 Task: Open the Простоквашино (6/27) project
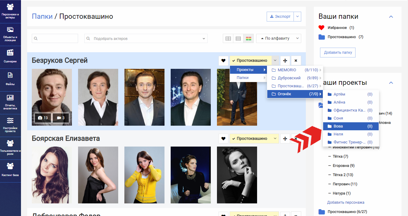coord(343,212)
